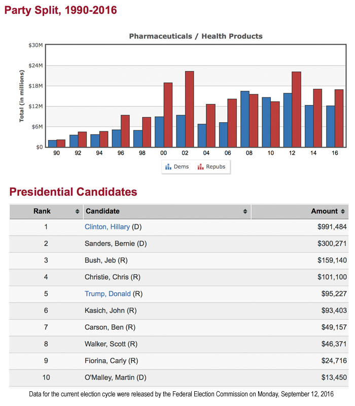355x406 pixels.
Task: Select the Sanders, Bernie table row
Action: [x=177, y=244]
